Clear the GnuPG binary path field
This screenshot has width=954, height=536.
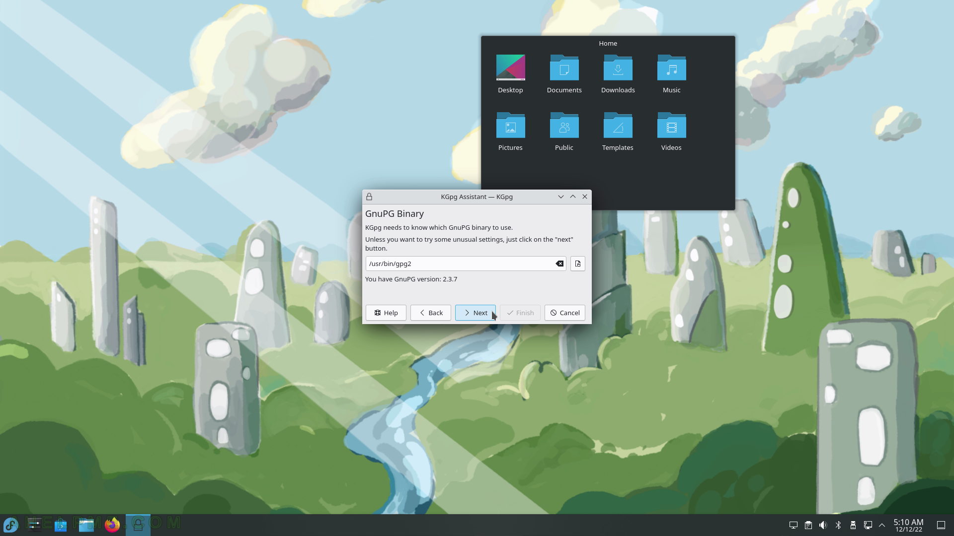coord(559,264)
